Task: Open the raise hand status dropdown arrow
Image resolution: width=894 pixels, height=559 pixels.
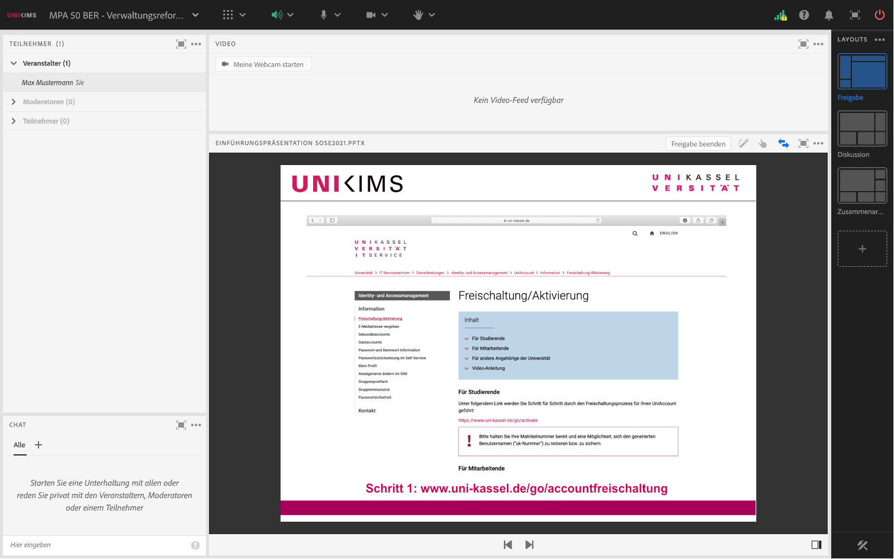Action: (432, 15)
